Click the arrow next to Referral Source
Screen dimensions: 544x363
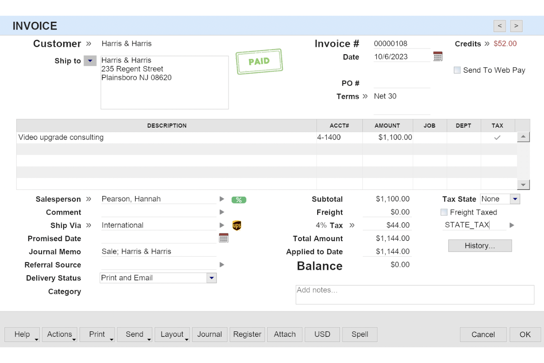coord(222,264)
